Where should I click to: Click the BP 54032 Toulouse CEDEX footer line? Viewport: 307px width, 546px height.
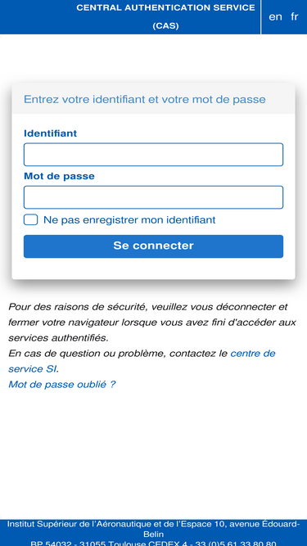pyautogui.click(x=154, y=544)
